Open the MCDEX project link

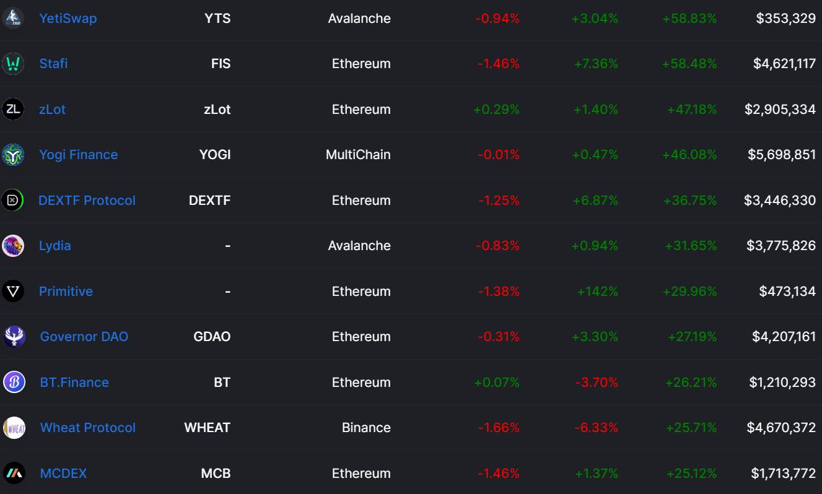pos(63,474)
